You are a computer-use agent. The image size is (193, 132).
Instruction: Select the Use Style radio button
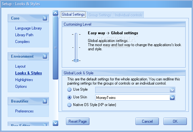(x=69, y=89)
